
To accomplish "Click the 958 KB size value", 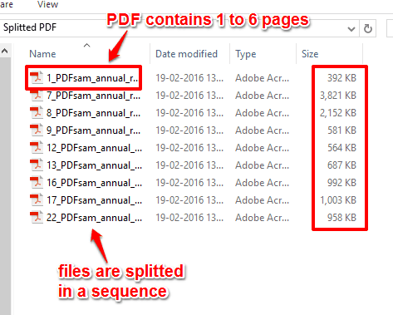I will tap(341, 218).
